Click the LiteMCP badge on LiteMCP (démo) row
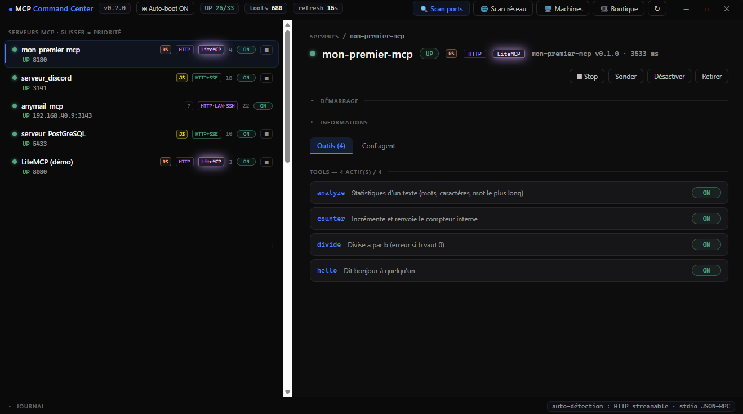This screenshot has width=743, height=414. coord(211,162)
